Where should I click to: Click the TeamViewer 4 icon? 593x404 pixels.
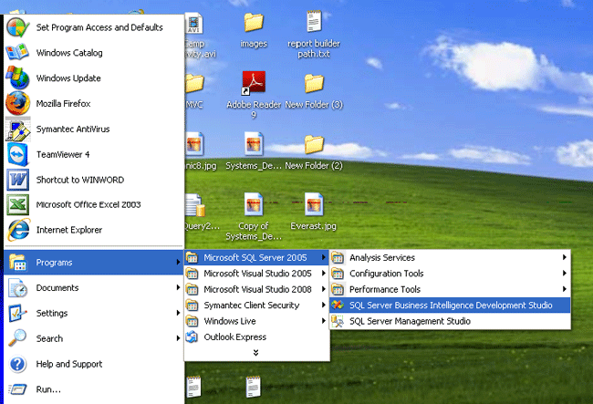[17, 154]
